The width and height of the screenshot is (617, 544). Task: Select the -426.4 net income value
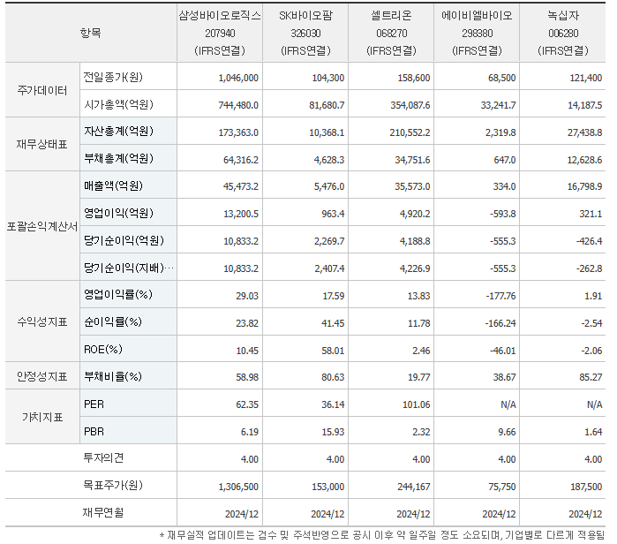[589, 241]
